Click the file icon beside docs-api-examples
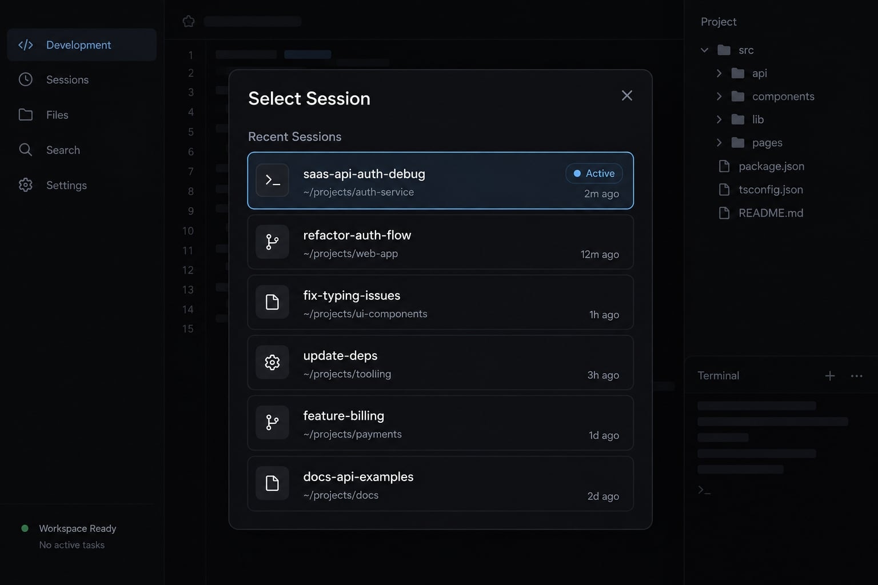The width and height of the screenshot is (878, 585). (x=273, y=483)
